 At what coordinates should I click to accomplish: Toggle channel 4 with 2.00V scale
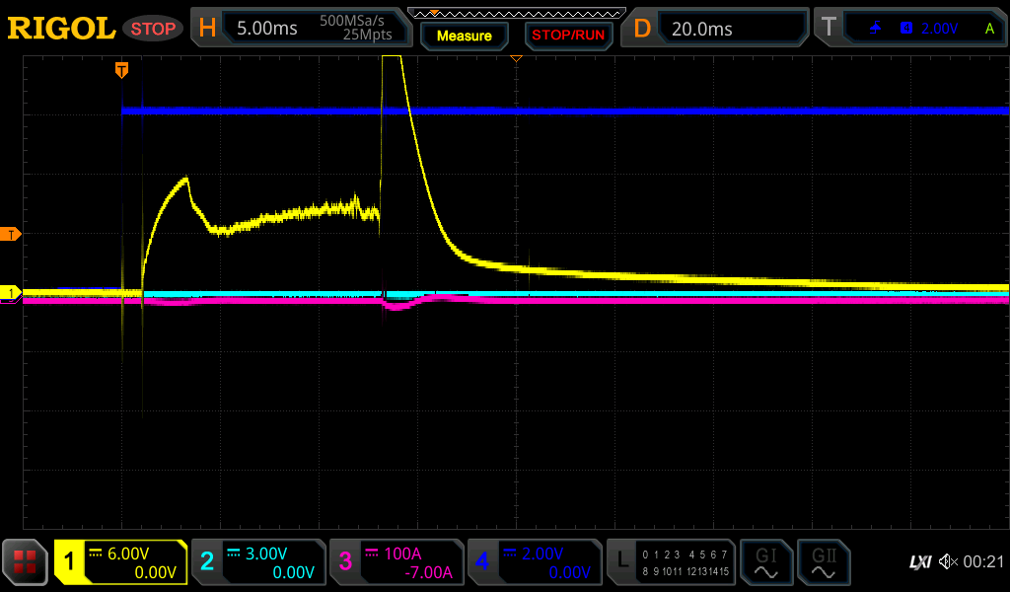coord(535,562)
